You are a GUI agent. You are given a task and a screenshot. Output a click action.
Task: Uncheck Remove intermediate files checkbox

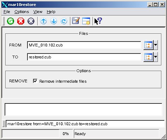[x=35, y=81]
